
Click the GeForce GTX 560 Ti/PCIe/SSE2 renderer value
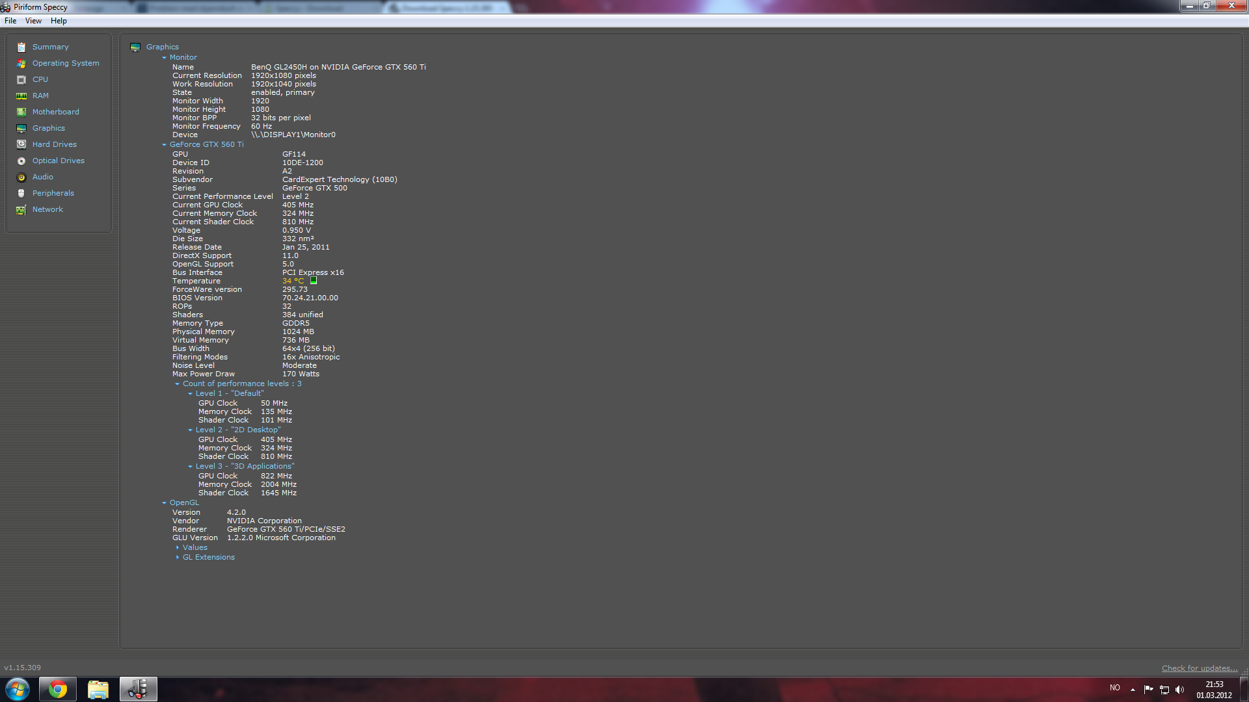tap(286, 529)
